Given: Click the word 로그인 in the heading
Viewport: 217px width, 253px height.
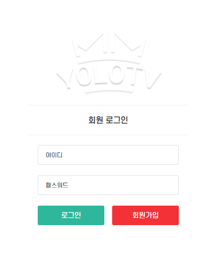Looking at the screenshot, I should [x=117, y=120].
